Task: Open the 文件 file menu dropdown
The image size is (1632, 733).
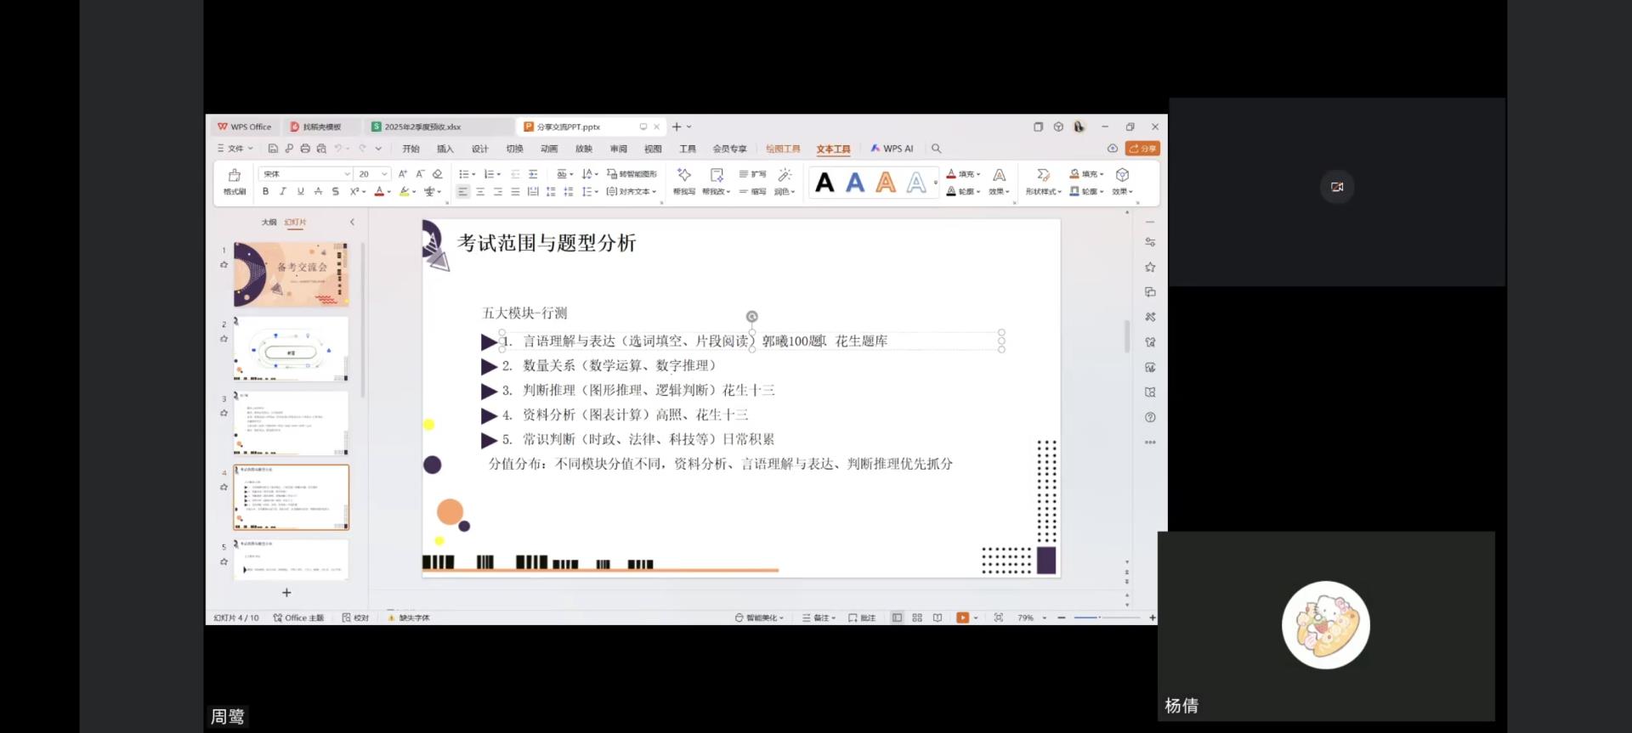Action: [235, 149]
